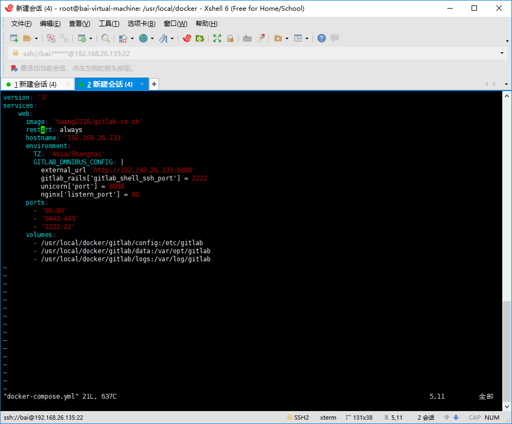Screen dimensions: 512x424
Task: Open the 编辑(E) menu
Action: tap(50, 24)
